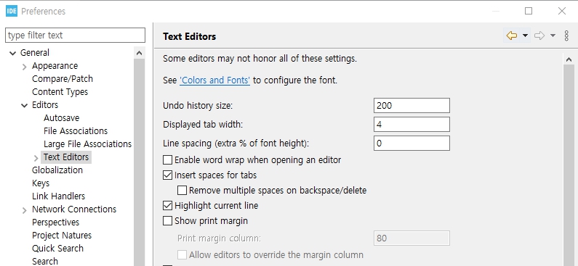This screenshot has width=578, height=266.
Task: Click the settings pane scroll-up arrow
Action: (x=569, y=59)
